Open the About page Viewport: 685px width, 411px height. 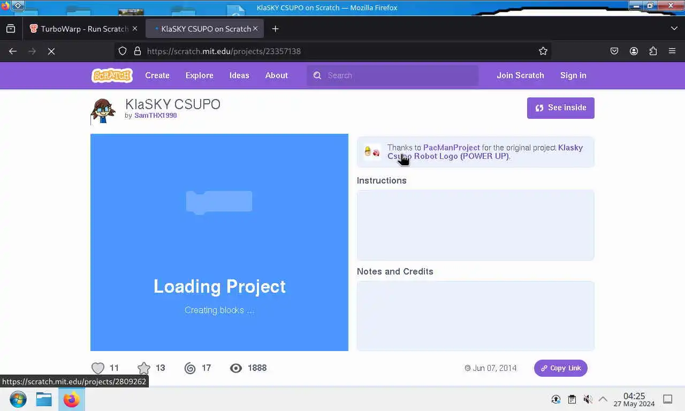(277, 75)
